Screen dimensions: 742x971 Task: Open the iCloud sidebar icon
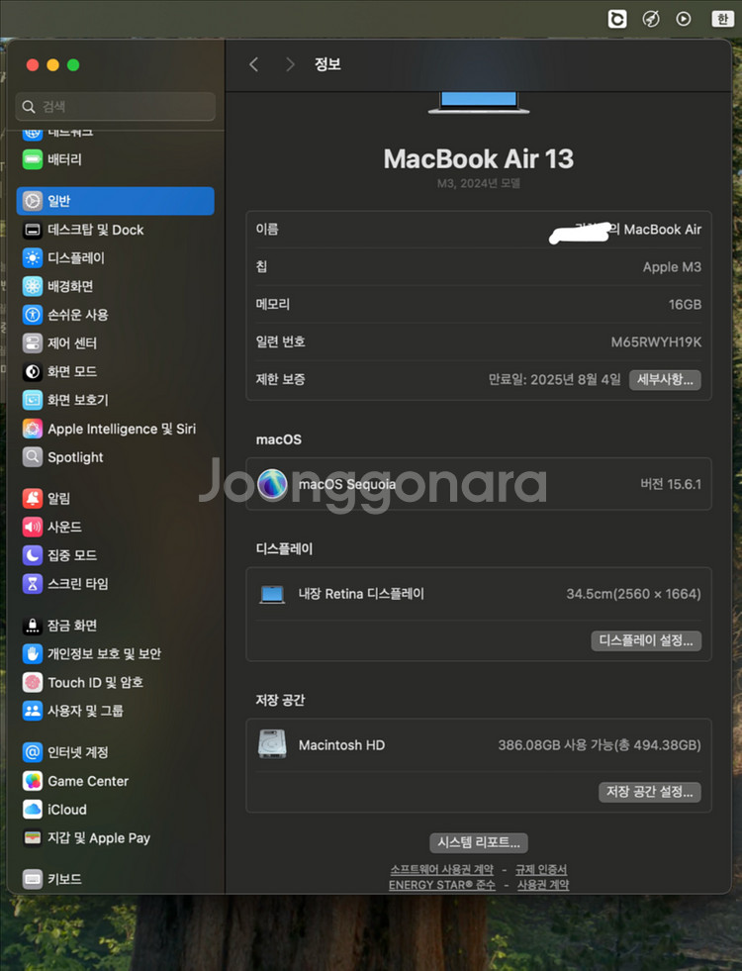click(33, 810)
